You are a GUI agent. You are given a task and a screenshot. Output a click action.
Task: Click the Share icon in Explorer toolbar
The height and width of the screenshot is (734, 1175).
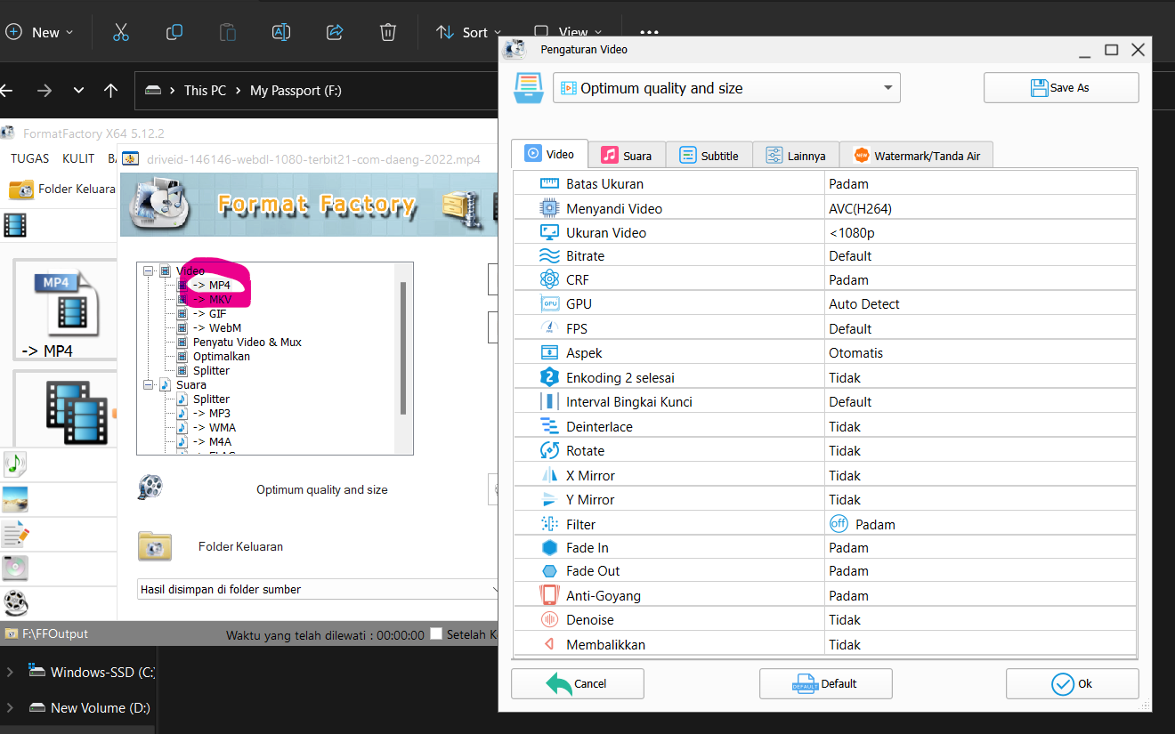(x=335, y=32)
